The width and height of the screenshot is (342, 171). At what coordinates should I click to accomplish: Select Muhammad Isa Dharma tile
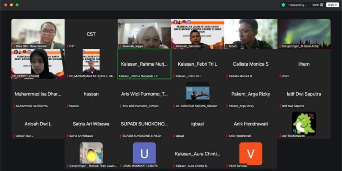pos(38,94)
